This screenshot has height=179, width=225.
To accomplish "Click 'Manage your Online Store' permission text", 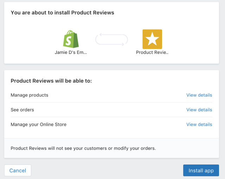I will [x=39, y=124].
